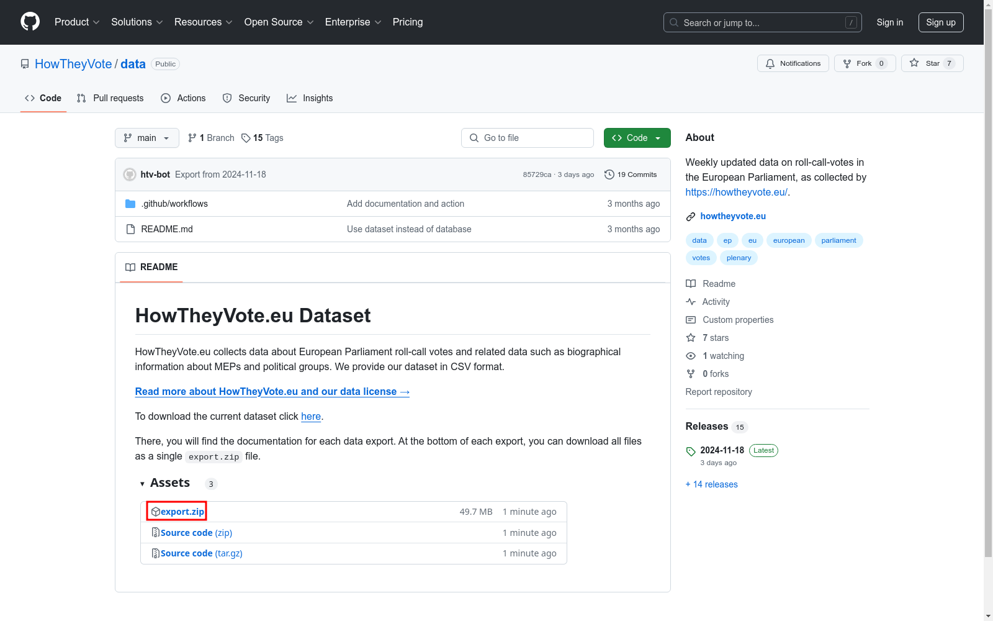Click the Report repository link

pyautogui.click(x=719, y=392)
